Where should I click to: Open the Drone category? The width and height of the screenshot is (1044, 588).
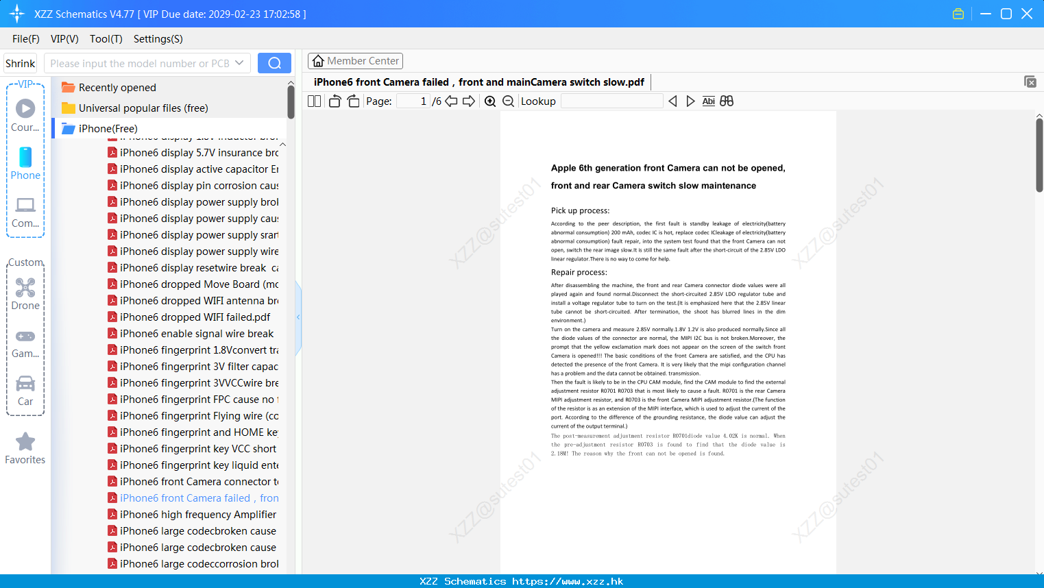(x=25, y=294)
